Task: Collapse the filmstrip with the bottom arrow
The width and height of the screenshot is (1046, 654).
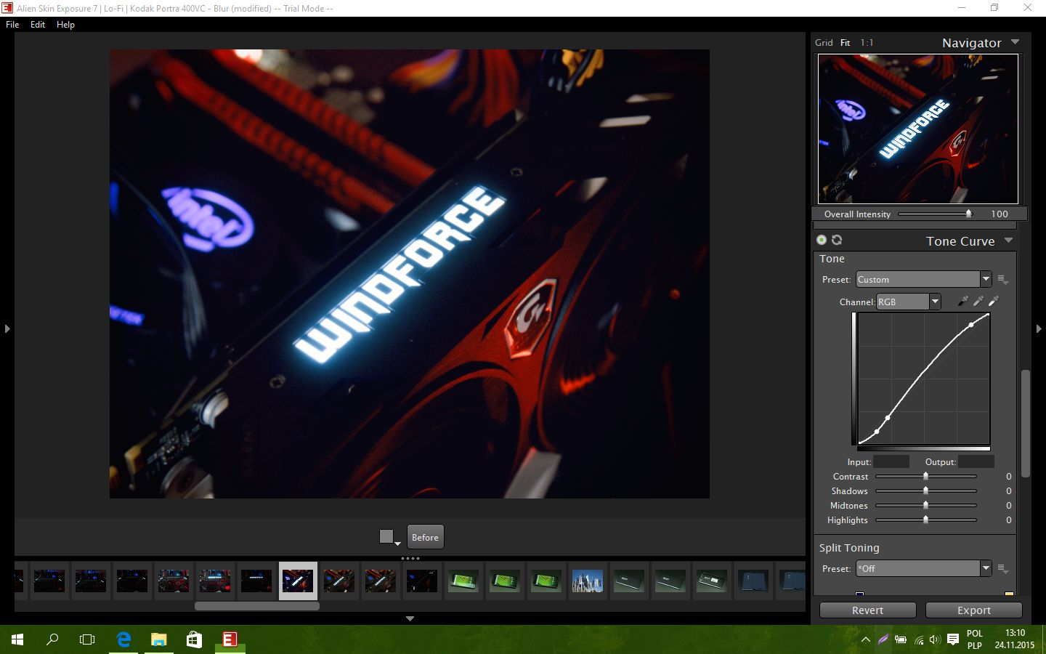Action: (x=410, y=618)
